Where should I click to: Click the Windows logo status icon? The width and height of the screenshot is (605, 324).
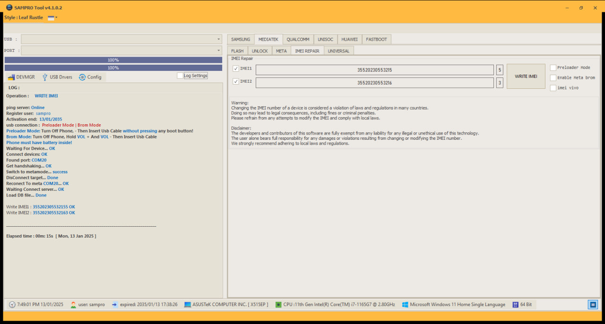(405, 305)
